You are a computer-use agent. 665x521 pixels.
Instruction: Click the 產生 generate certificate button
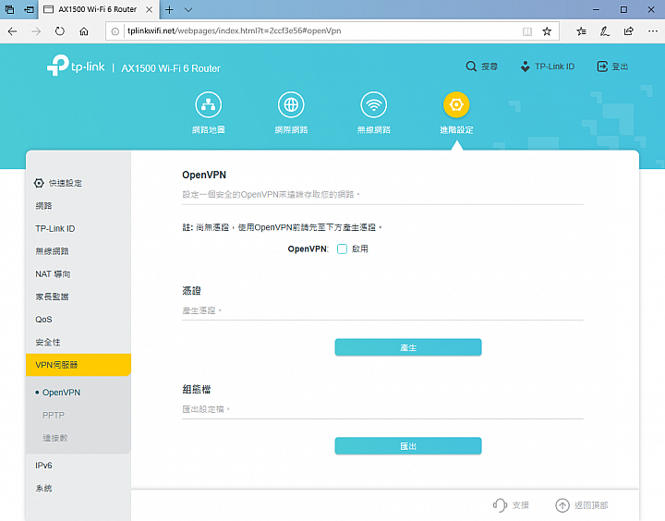click(x=408, y=347)
